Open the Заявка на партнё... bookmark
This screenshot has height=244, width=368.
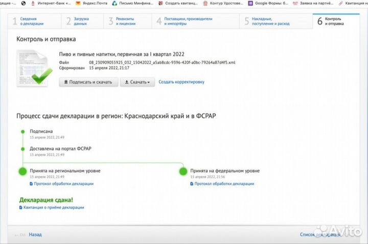click(313, 3)
